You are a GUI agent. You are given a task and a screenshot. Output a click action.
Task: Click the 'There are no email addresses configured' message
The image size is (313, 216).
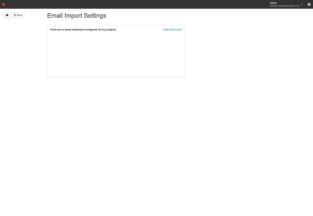coord(83,29)
